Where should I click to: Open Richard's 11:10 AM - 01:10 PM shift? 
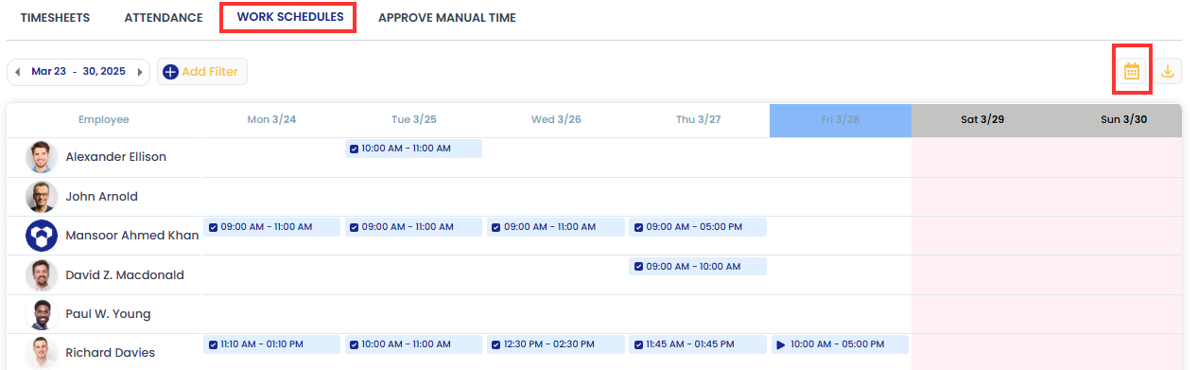point(271,344)
